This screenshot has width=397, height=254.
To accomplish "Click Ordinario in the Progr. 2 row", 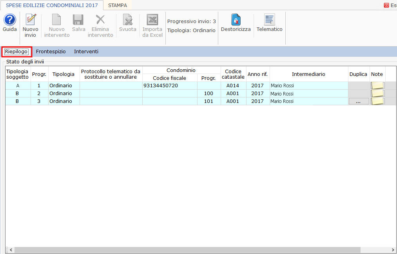I will [64, 94].
